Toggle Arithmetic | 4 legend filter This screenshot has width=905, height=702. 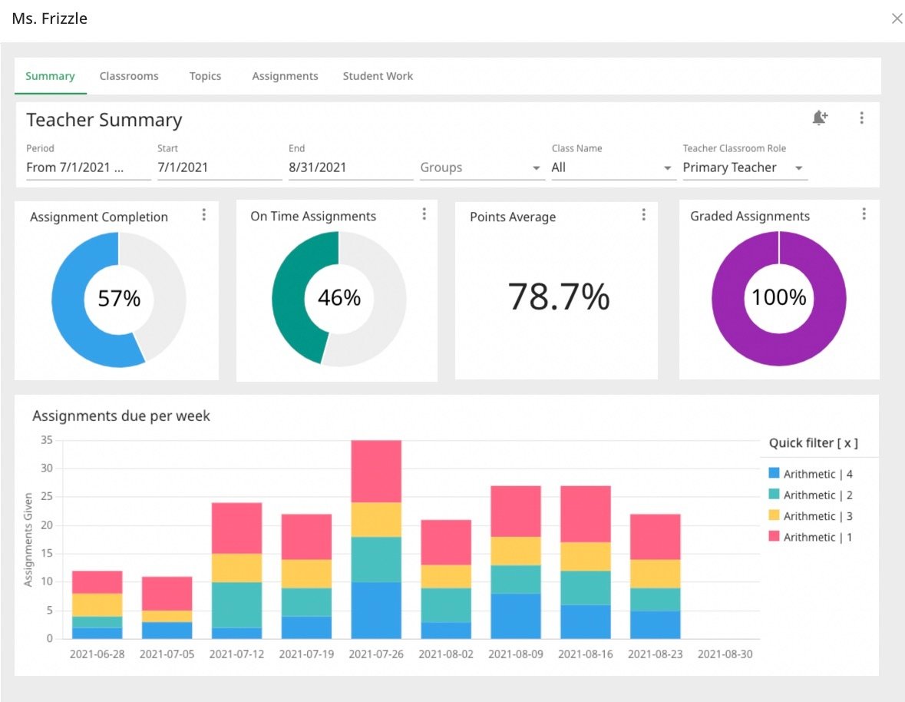point(811,474)
